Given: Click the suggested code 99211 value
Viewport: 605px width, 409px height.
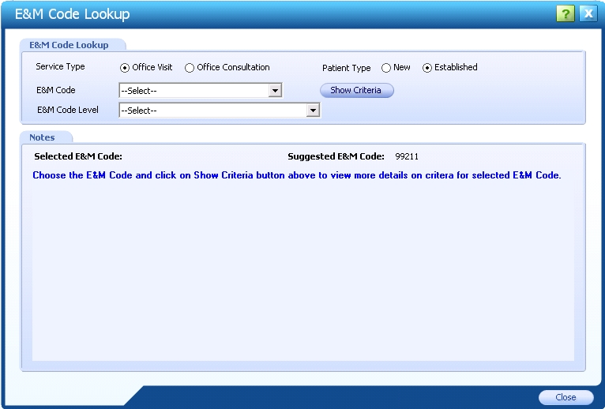Looking at the screenshot, I should [x=407, y=156].
